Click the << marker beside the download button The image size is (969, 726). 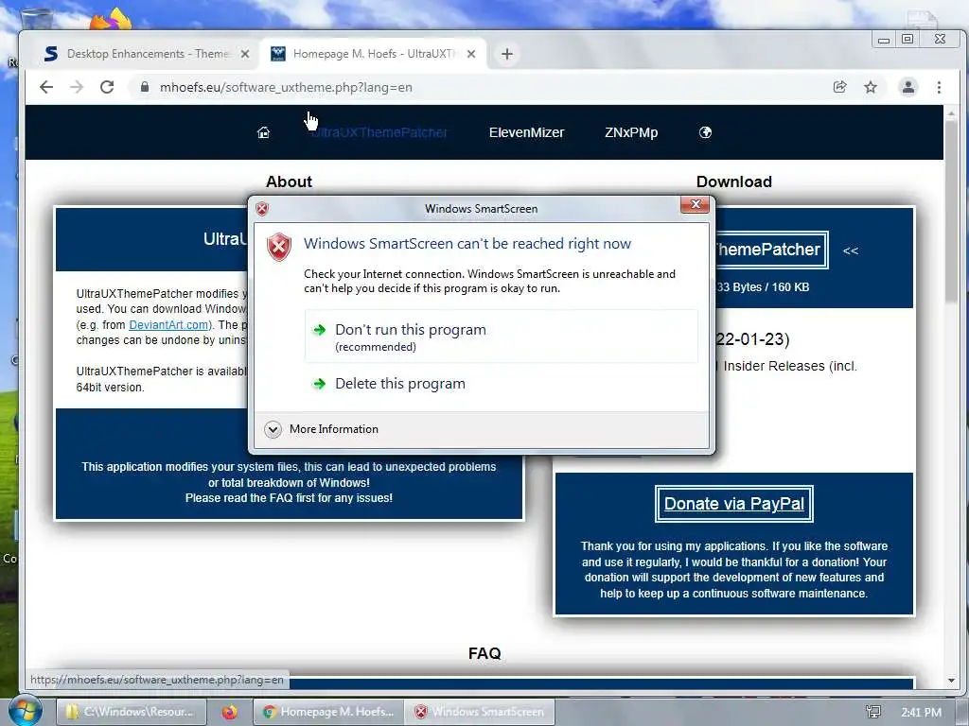pyautogui.click(x=851, y=251)
